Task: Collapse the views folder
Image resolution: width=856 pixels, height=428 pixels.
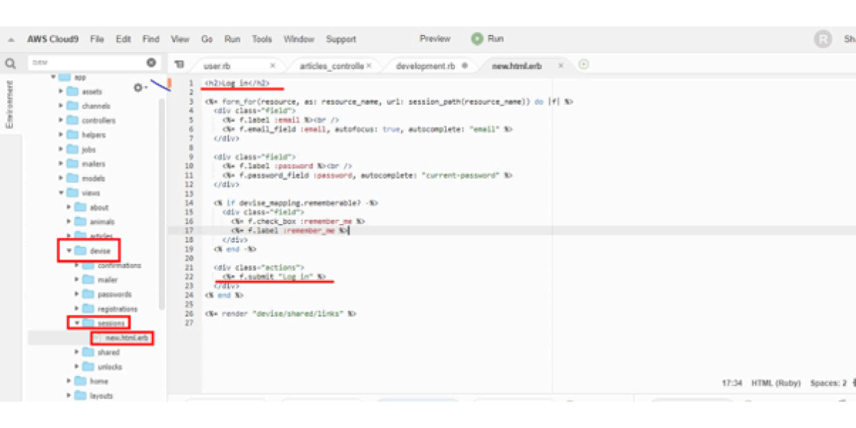Action: point(61,193)
